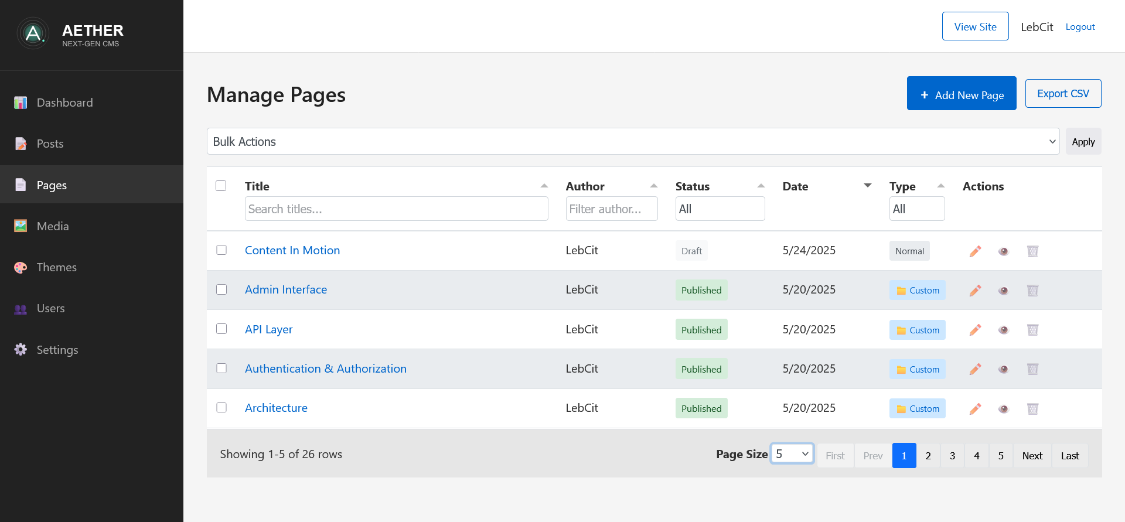
Task: Click the Add New Page button
Action: (962, 93)
